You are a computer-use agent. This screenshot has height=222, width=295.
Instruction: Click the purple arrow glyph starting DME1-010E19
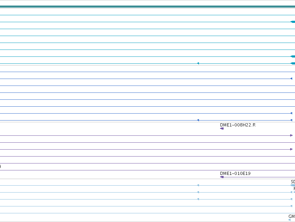(x=222, y=177)
